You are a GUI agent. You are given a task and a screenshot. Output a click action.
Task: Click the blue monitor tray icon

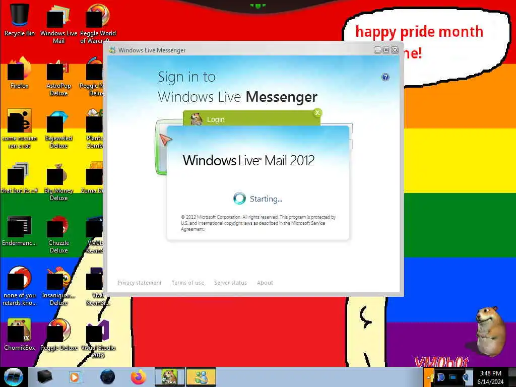point(453,377)
